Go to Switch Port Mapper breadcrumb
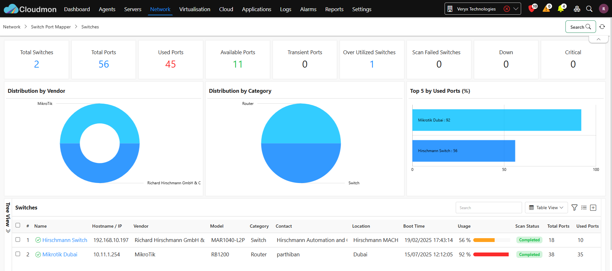Viewport: 612px width, 271px height. click(51, 27)
